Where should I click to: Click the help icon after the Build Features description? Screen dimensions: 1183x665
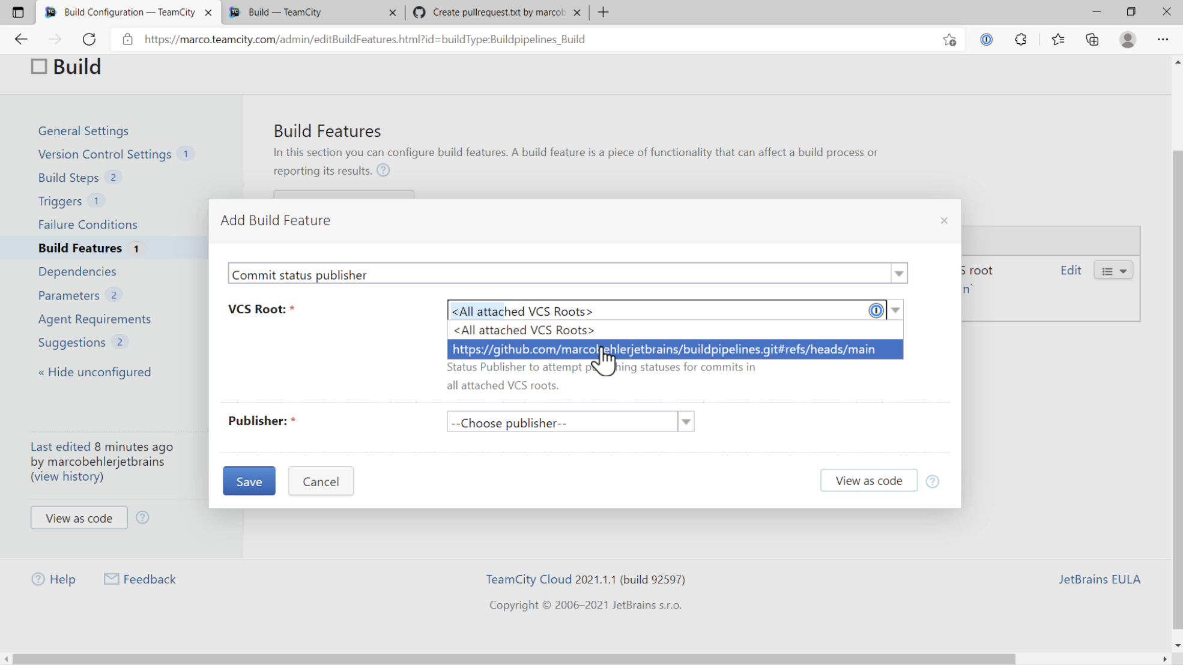coord(383,170)
